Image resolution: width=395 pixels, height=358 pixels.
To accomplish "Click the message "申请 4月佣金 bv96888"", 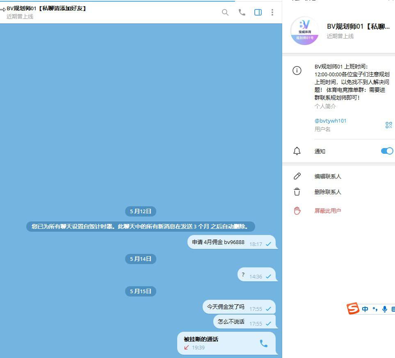I will 218,242.
